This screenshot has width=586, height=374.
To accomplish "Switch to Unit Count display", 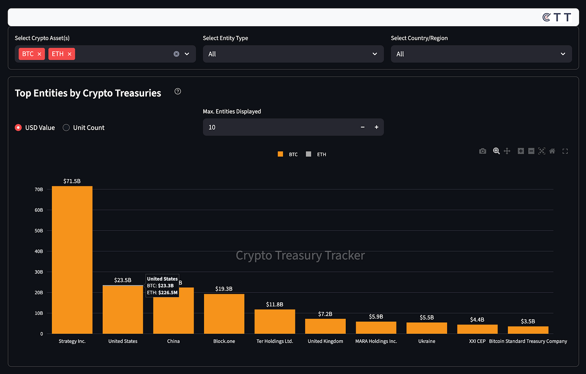I will point(66,127).
